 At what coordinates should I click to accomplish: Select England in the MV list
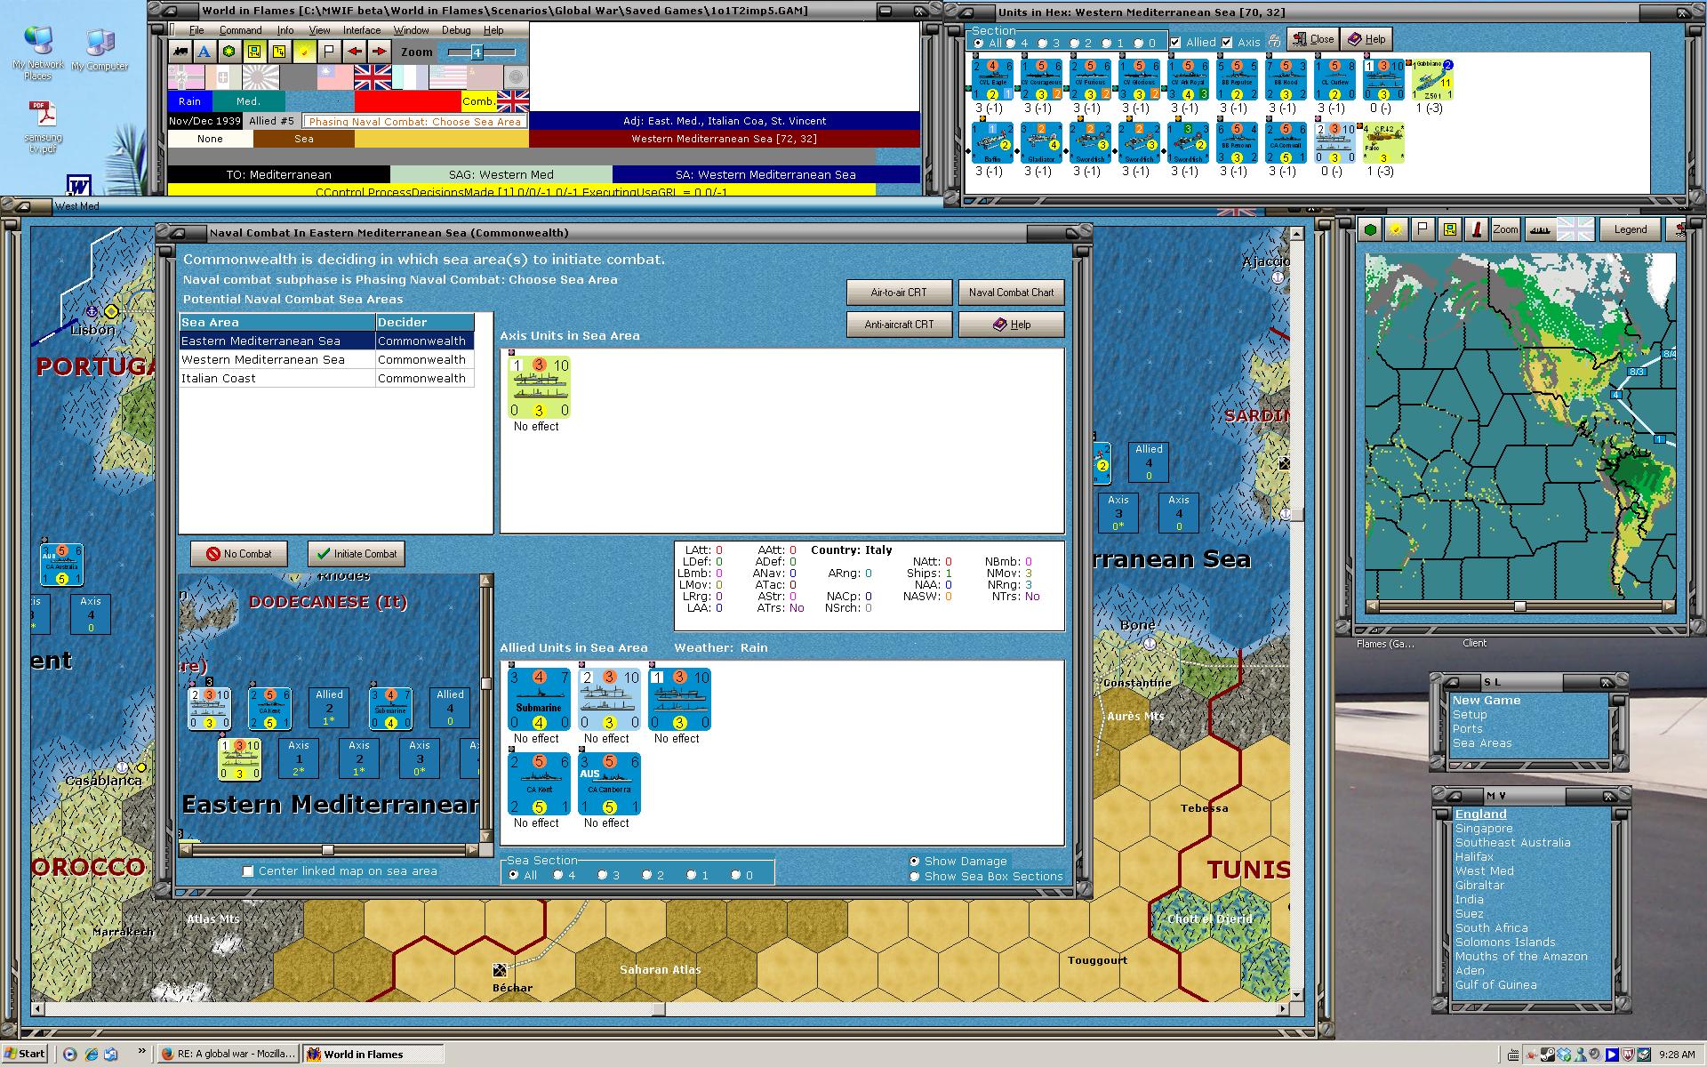point(1480,814)
